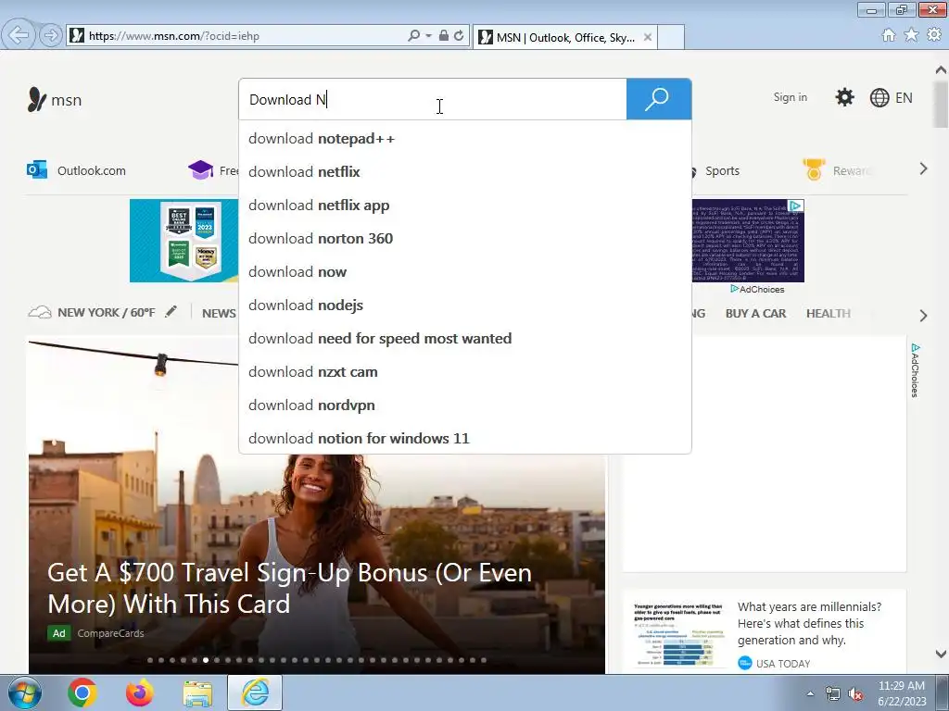
Task: Open the NEWS category
Action: coord(219,313)
